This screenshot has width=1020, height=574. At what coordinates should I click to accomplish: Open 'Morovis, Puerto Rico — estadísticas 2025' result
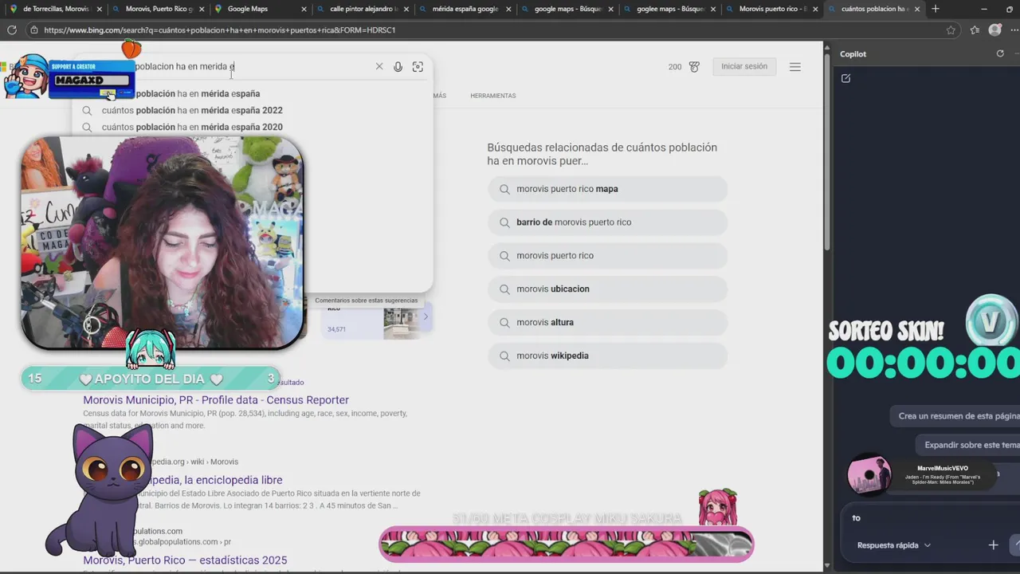(x=185, y=560)
